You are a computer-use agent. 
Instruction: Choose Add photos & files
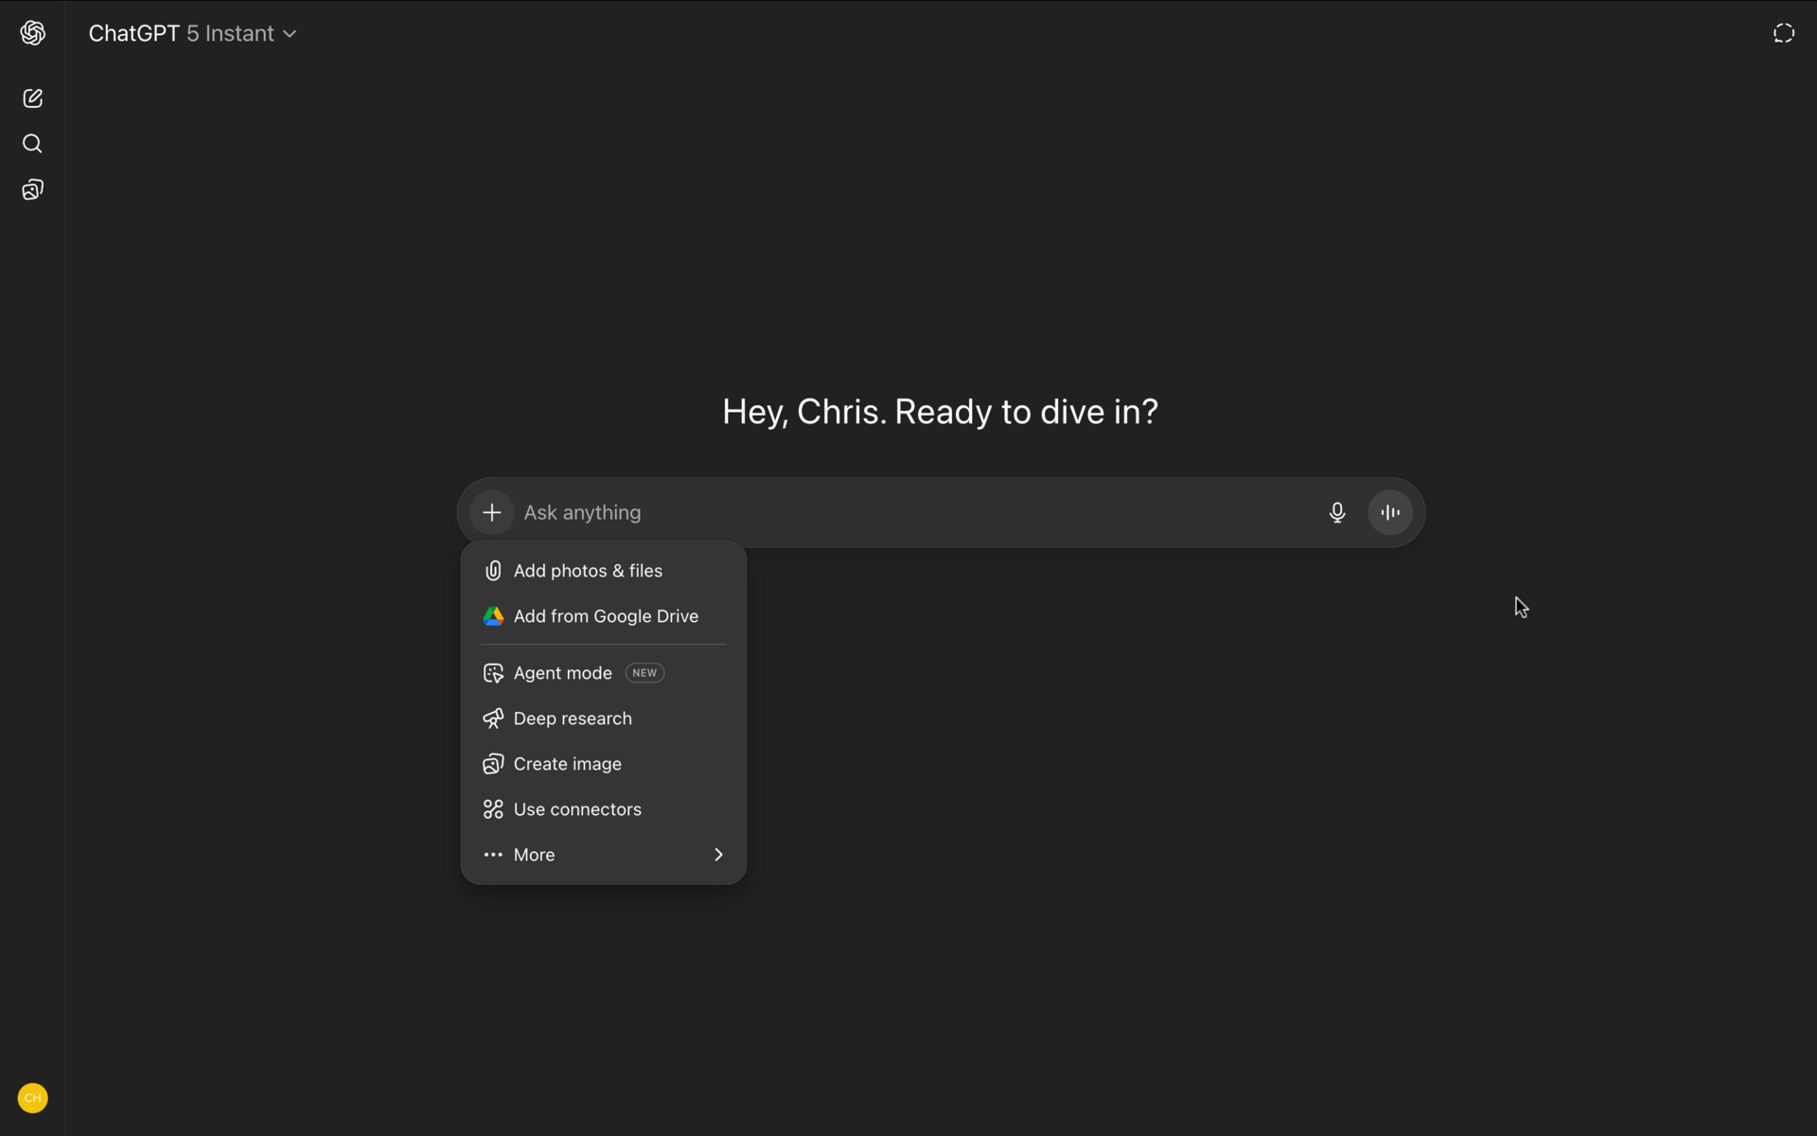pyautogui.click(x=604, y=571)
